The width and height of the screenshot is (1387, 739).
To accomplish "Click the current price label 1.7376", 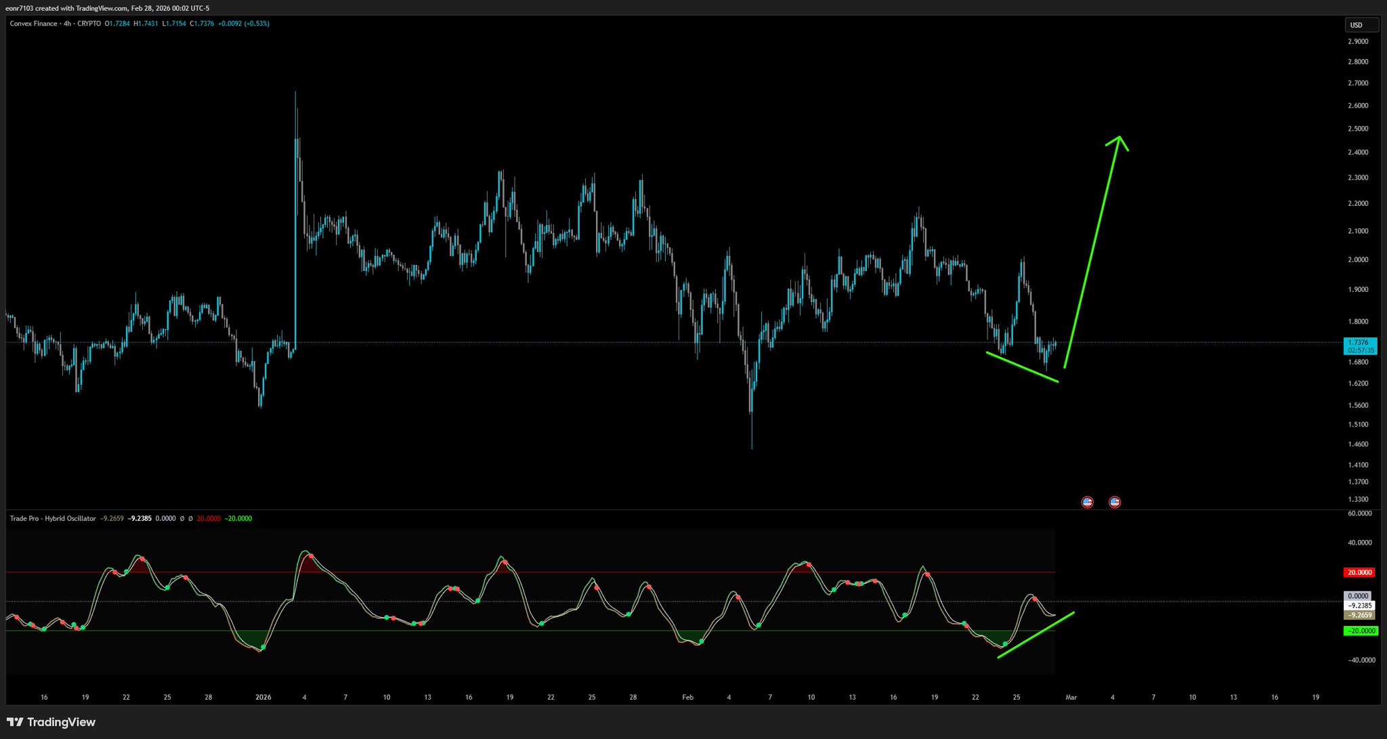I will coord(1359,343).
